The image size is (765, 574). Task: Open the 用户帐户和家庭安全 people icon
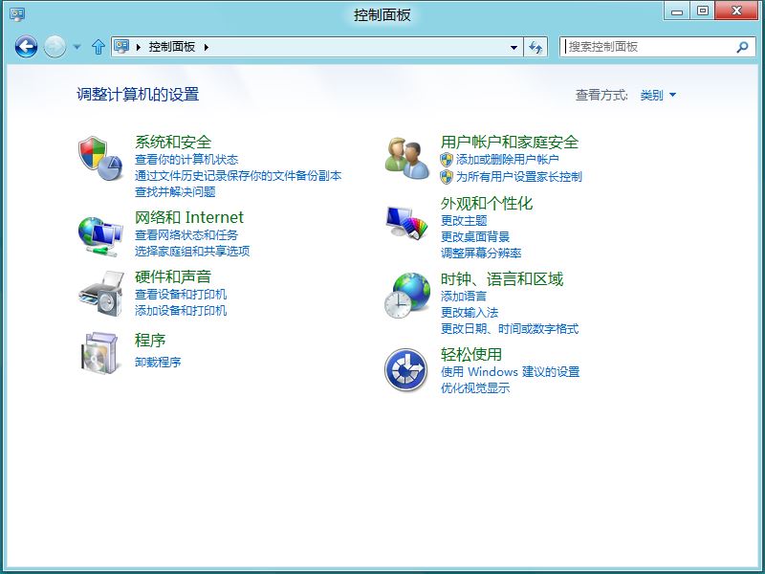[407, 158]
